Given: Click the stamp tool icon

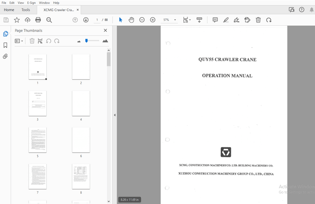Looking at the screenshot, I should click(247, 20).
